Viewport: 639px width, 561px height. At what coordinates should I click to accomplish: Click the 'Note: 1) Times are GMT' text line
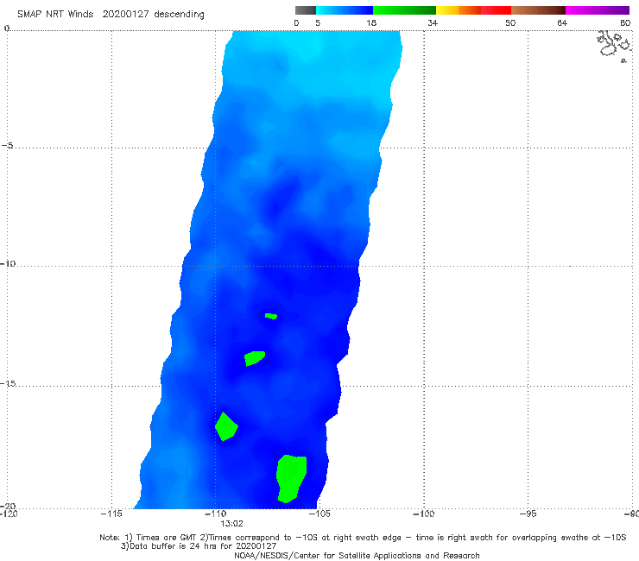point(363,538)
